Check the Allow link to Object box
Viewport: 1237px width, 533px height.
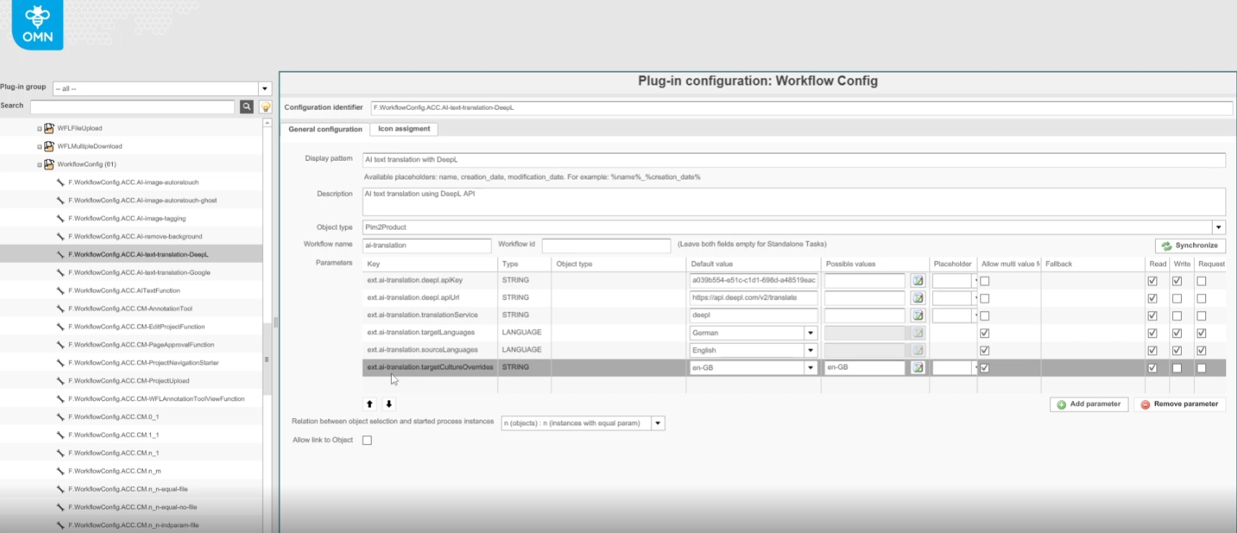(368, 440)
